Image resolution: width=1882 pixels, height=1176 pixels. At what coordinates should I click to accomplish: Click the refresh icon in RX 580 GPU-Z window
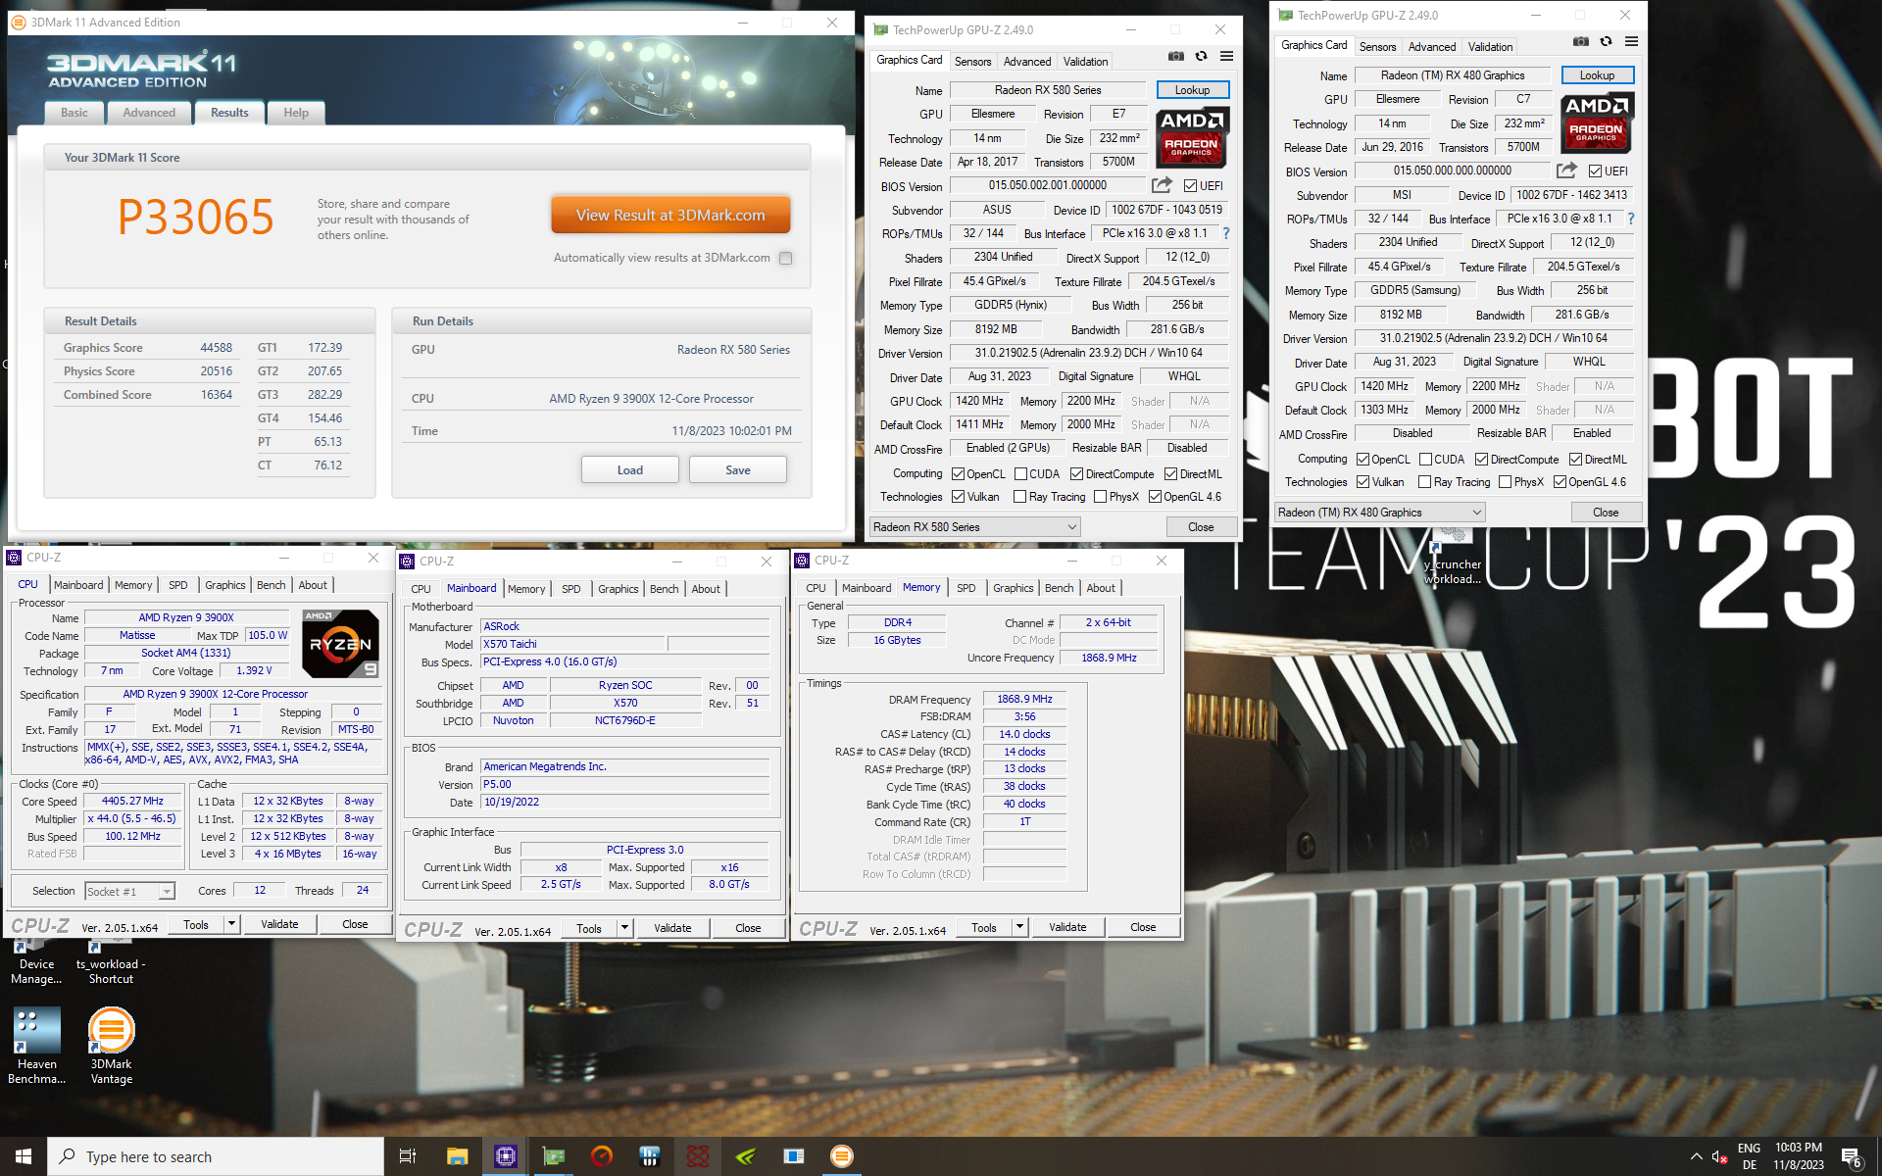tap(1201, 57)
